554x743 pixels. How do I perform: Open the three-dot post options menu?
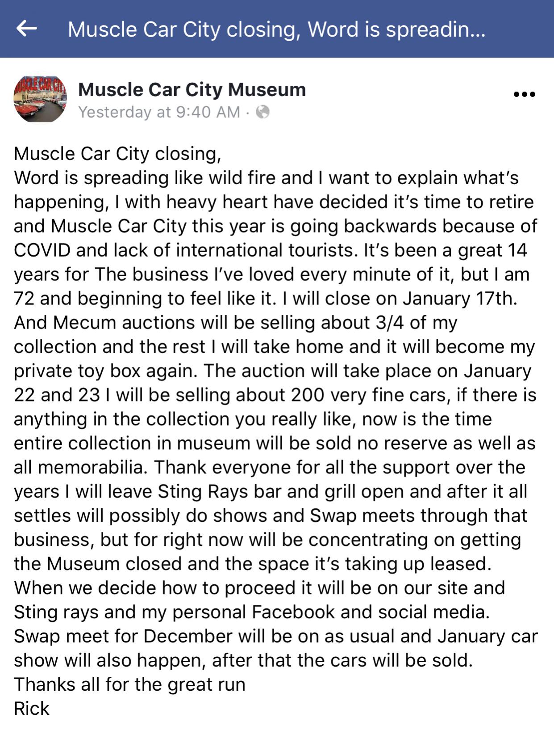[524, 94]
